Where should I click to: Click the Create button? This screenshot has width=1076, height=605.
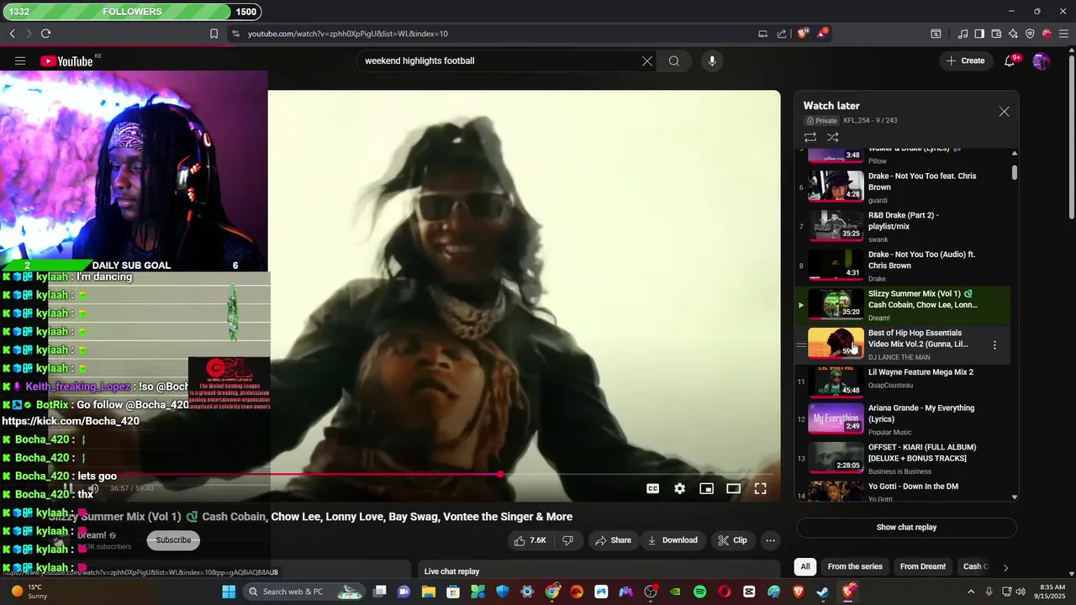point(965,60)
